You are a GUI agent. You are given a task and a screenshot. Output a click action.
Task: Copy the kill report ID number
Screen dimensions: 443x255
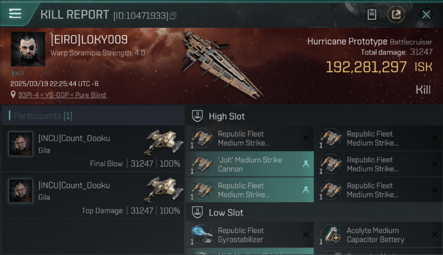click(173, 16)
